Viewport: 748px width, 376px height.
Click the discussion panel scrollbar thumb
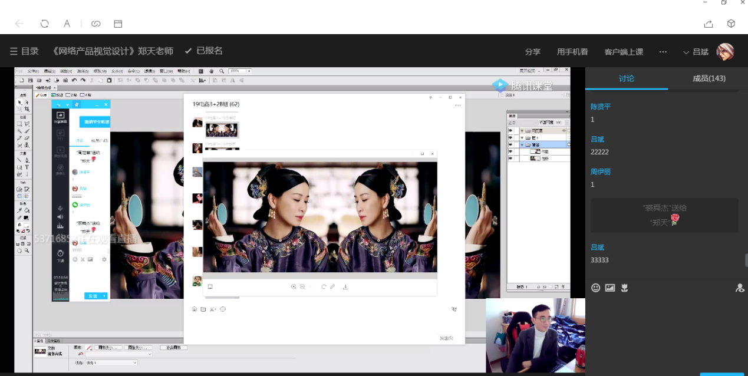point(746,260)
